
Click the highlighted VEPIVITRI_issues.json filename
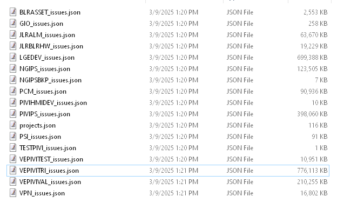click(x=49, y=171)
